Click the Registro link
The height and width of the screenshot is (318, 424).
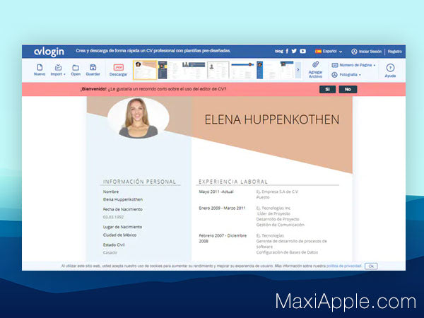coord(394,52)
